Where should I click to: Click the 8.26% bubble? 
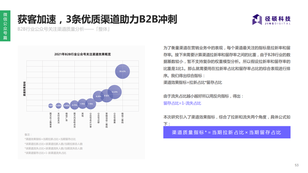(x=98, y=96)
